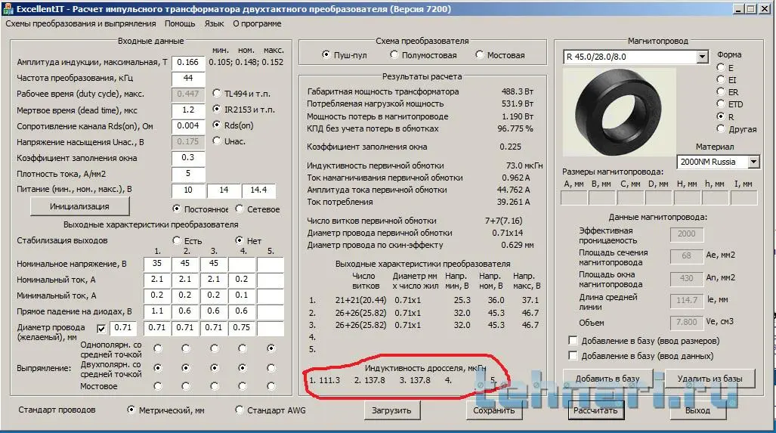
Task: Click the conversion frequency field 44
Action: click(188, 78)
